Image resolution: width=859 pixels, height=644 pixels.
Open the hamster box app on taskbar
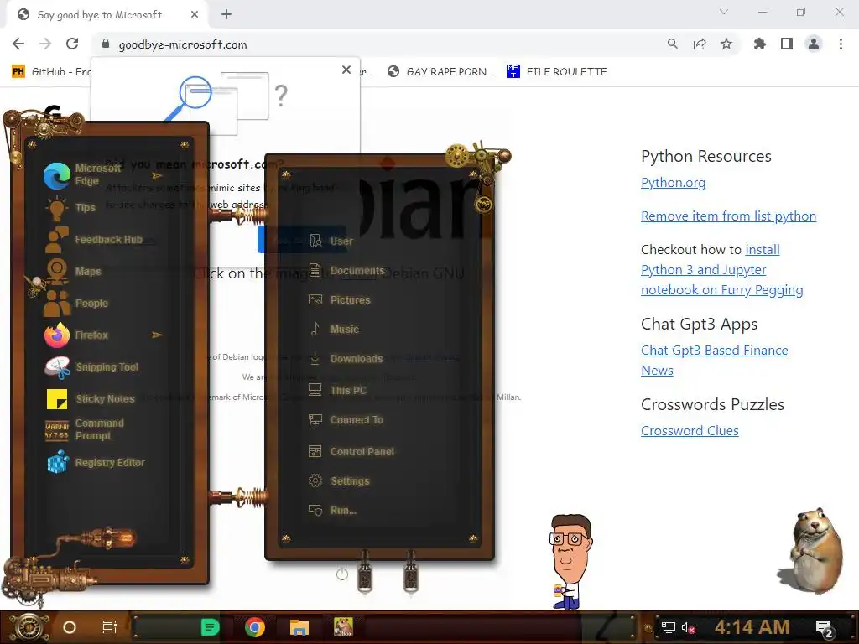point(343,627)
